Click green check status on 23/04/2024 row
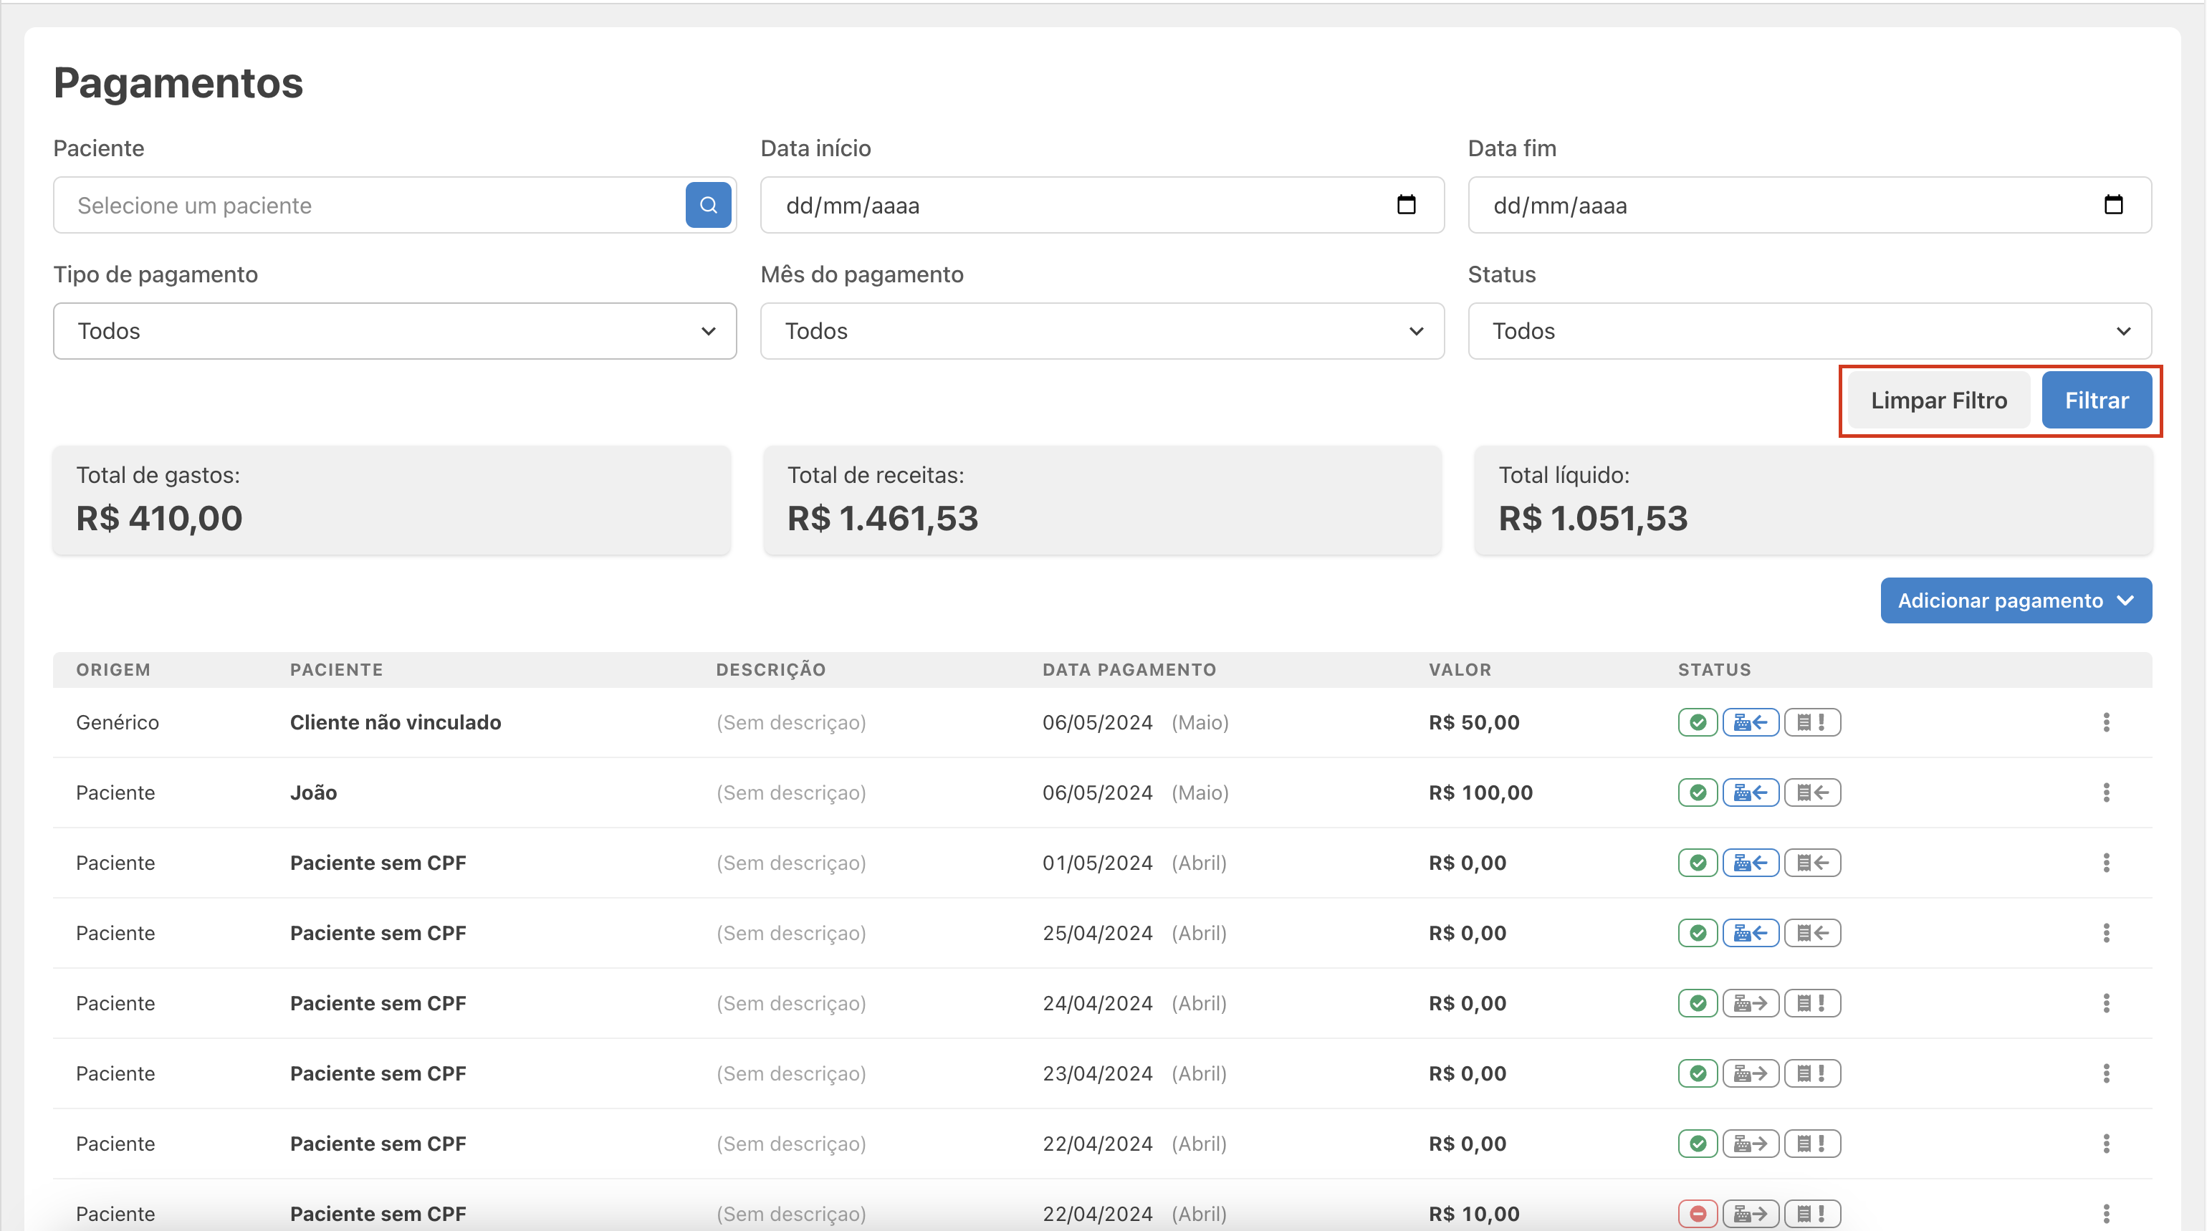2207x1231 pixels. [x=1698, y=1073]
